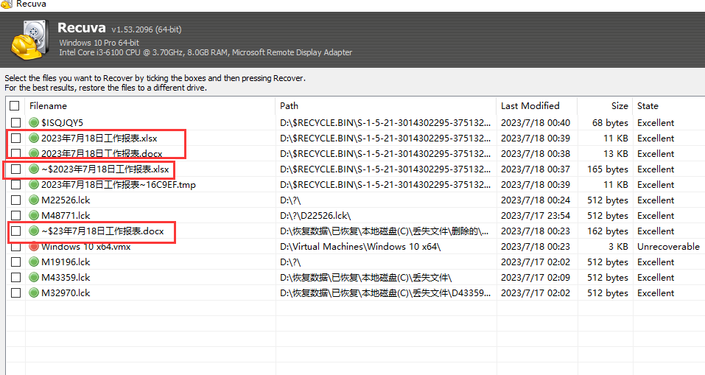
Task: Tick the checkbox for $ISQJQY5
Action: click(15, 122)
